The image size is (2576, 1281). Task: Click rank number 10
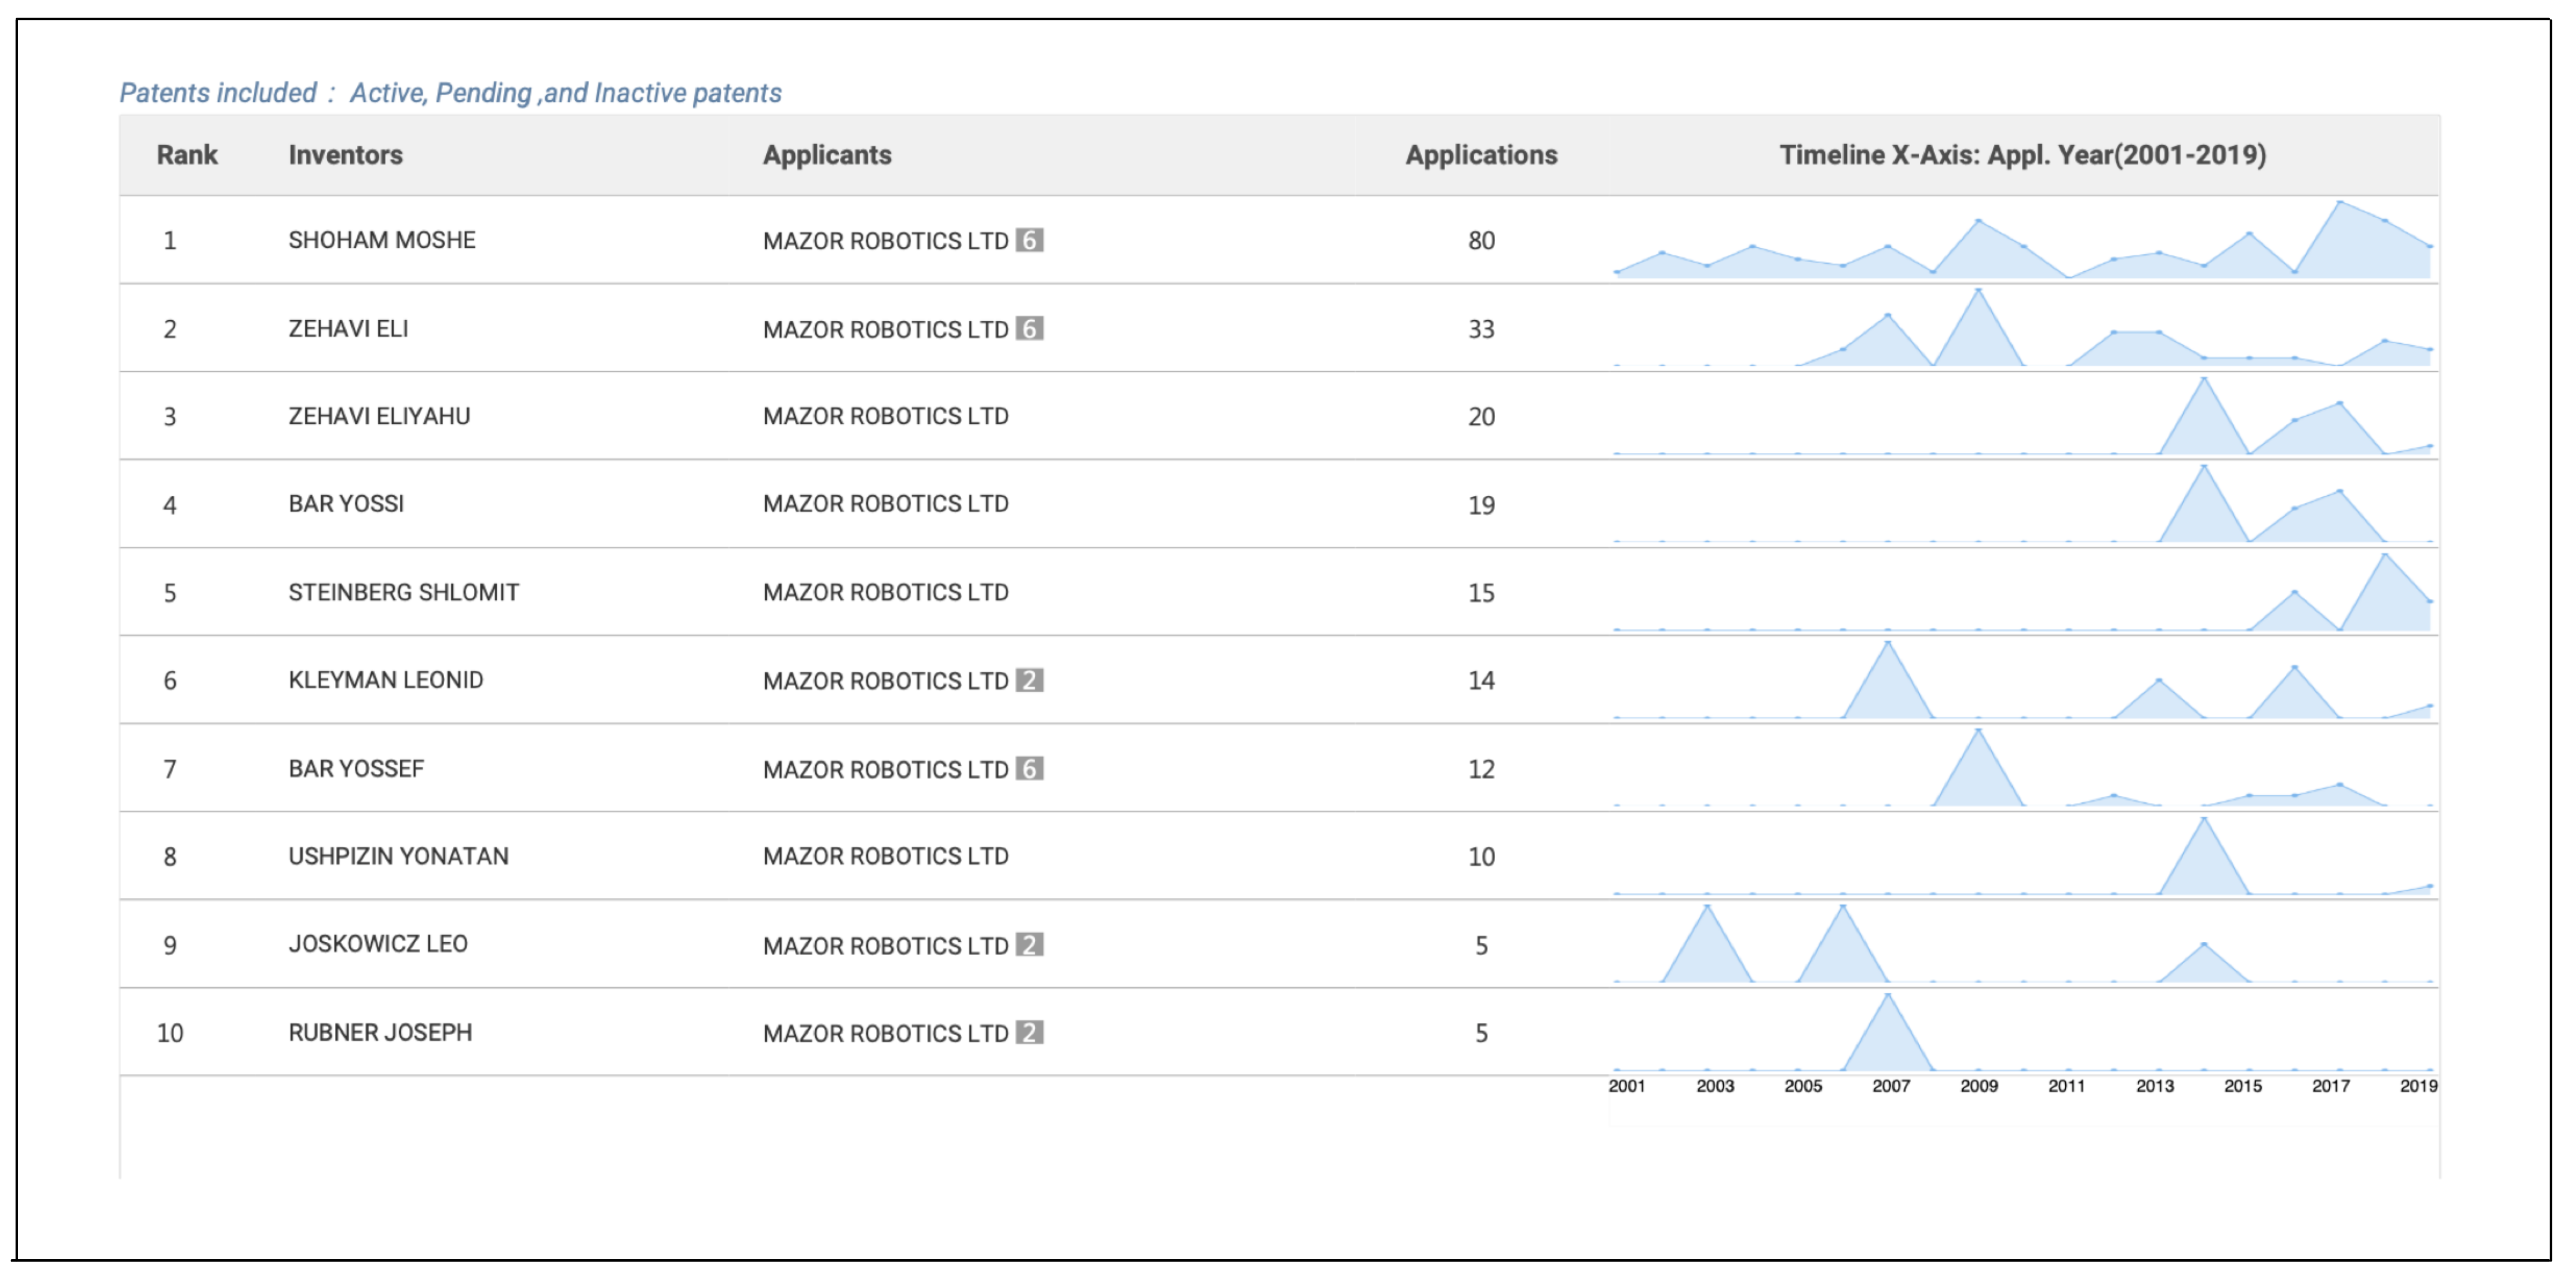point(170,1033)
